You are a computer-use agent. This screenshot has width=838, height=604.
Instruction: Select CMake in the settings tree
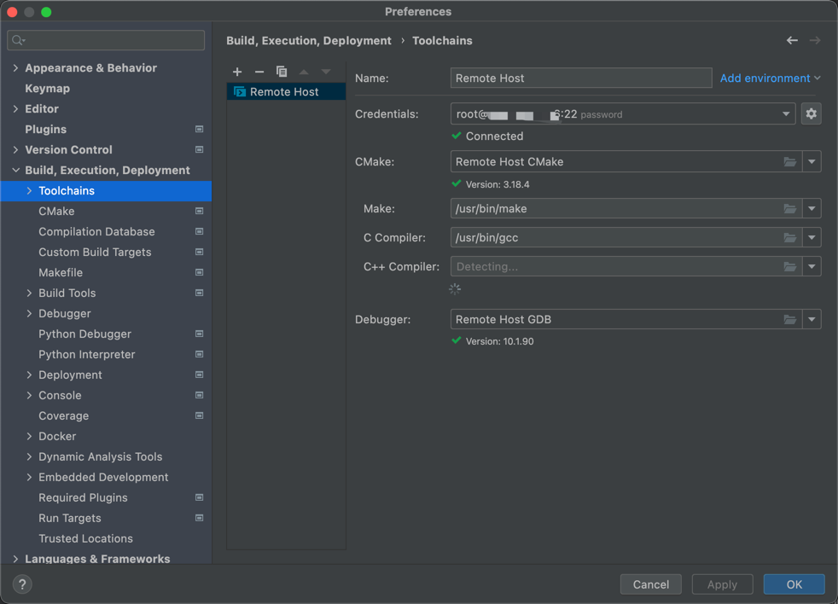(x=56, y=212)
